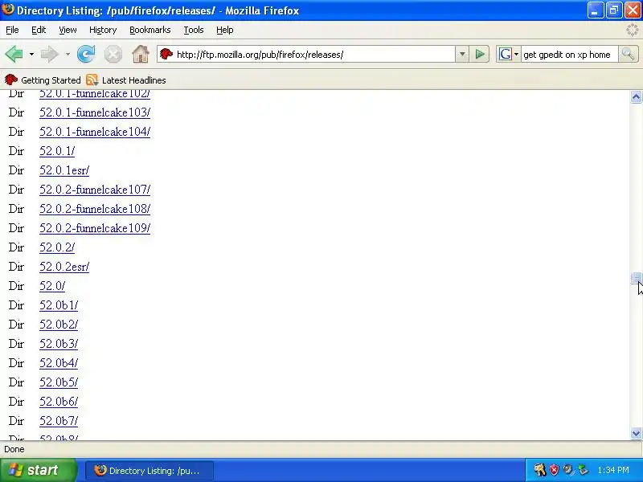Open the View menu
Screen dimensions: 643x482
click(68, 30)
